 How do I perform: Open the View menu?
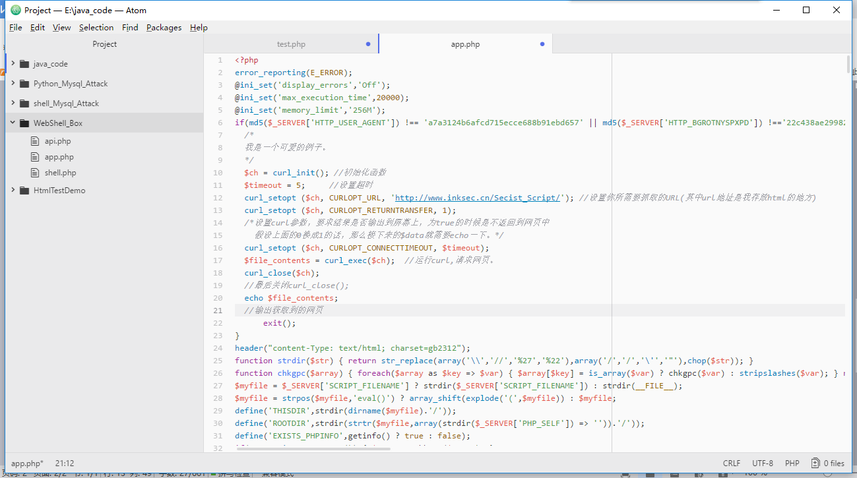tap(62, 28)
